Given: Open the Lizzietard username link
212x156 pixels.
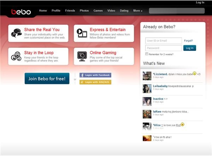Looking at the screenshot, I should [160, 74].
